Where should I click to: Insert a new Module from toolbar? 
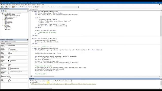pos(15,7)
